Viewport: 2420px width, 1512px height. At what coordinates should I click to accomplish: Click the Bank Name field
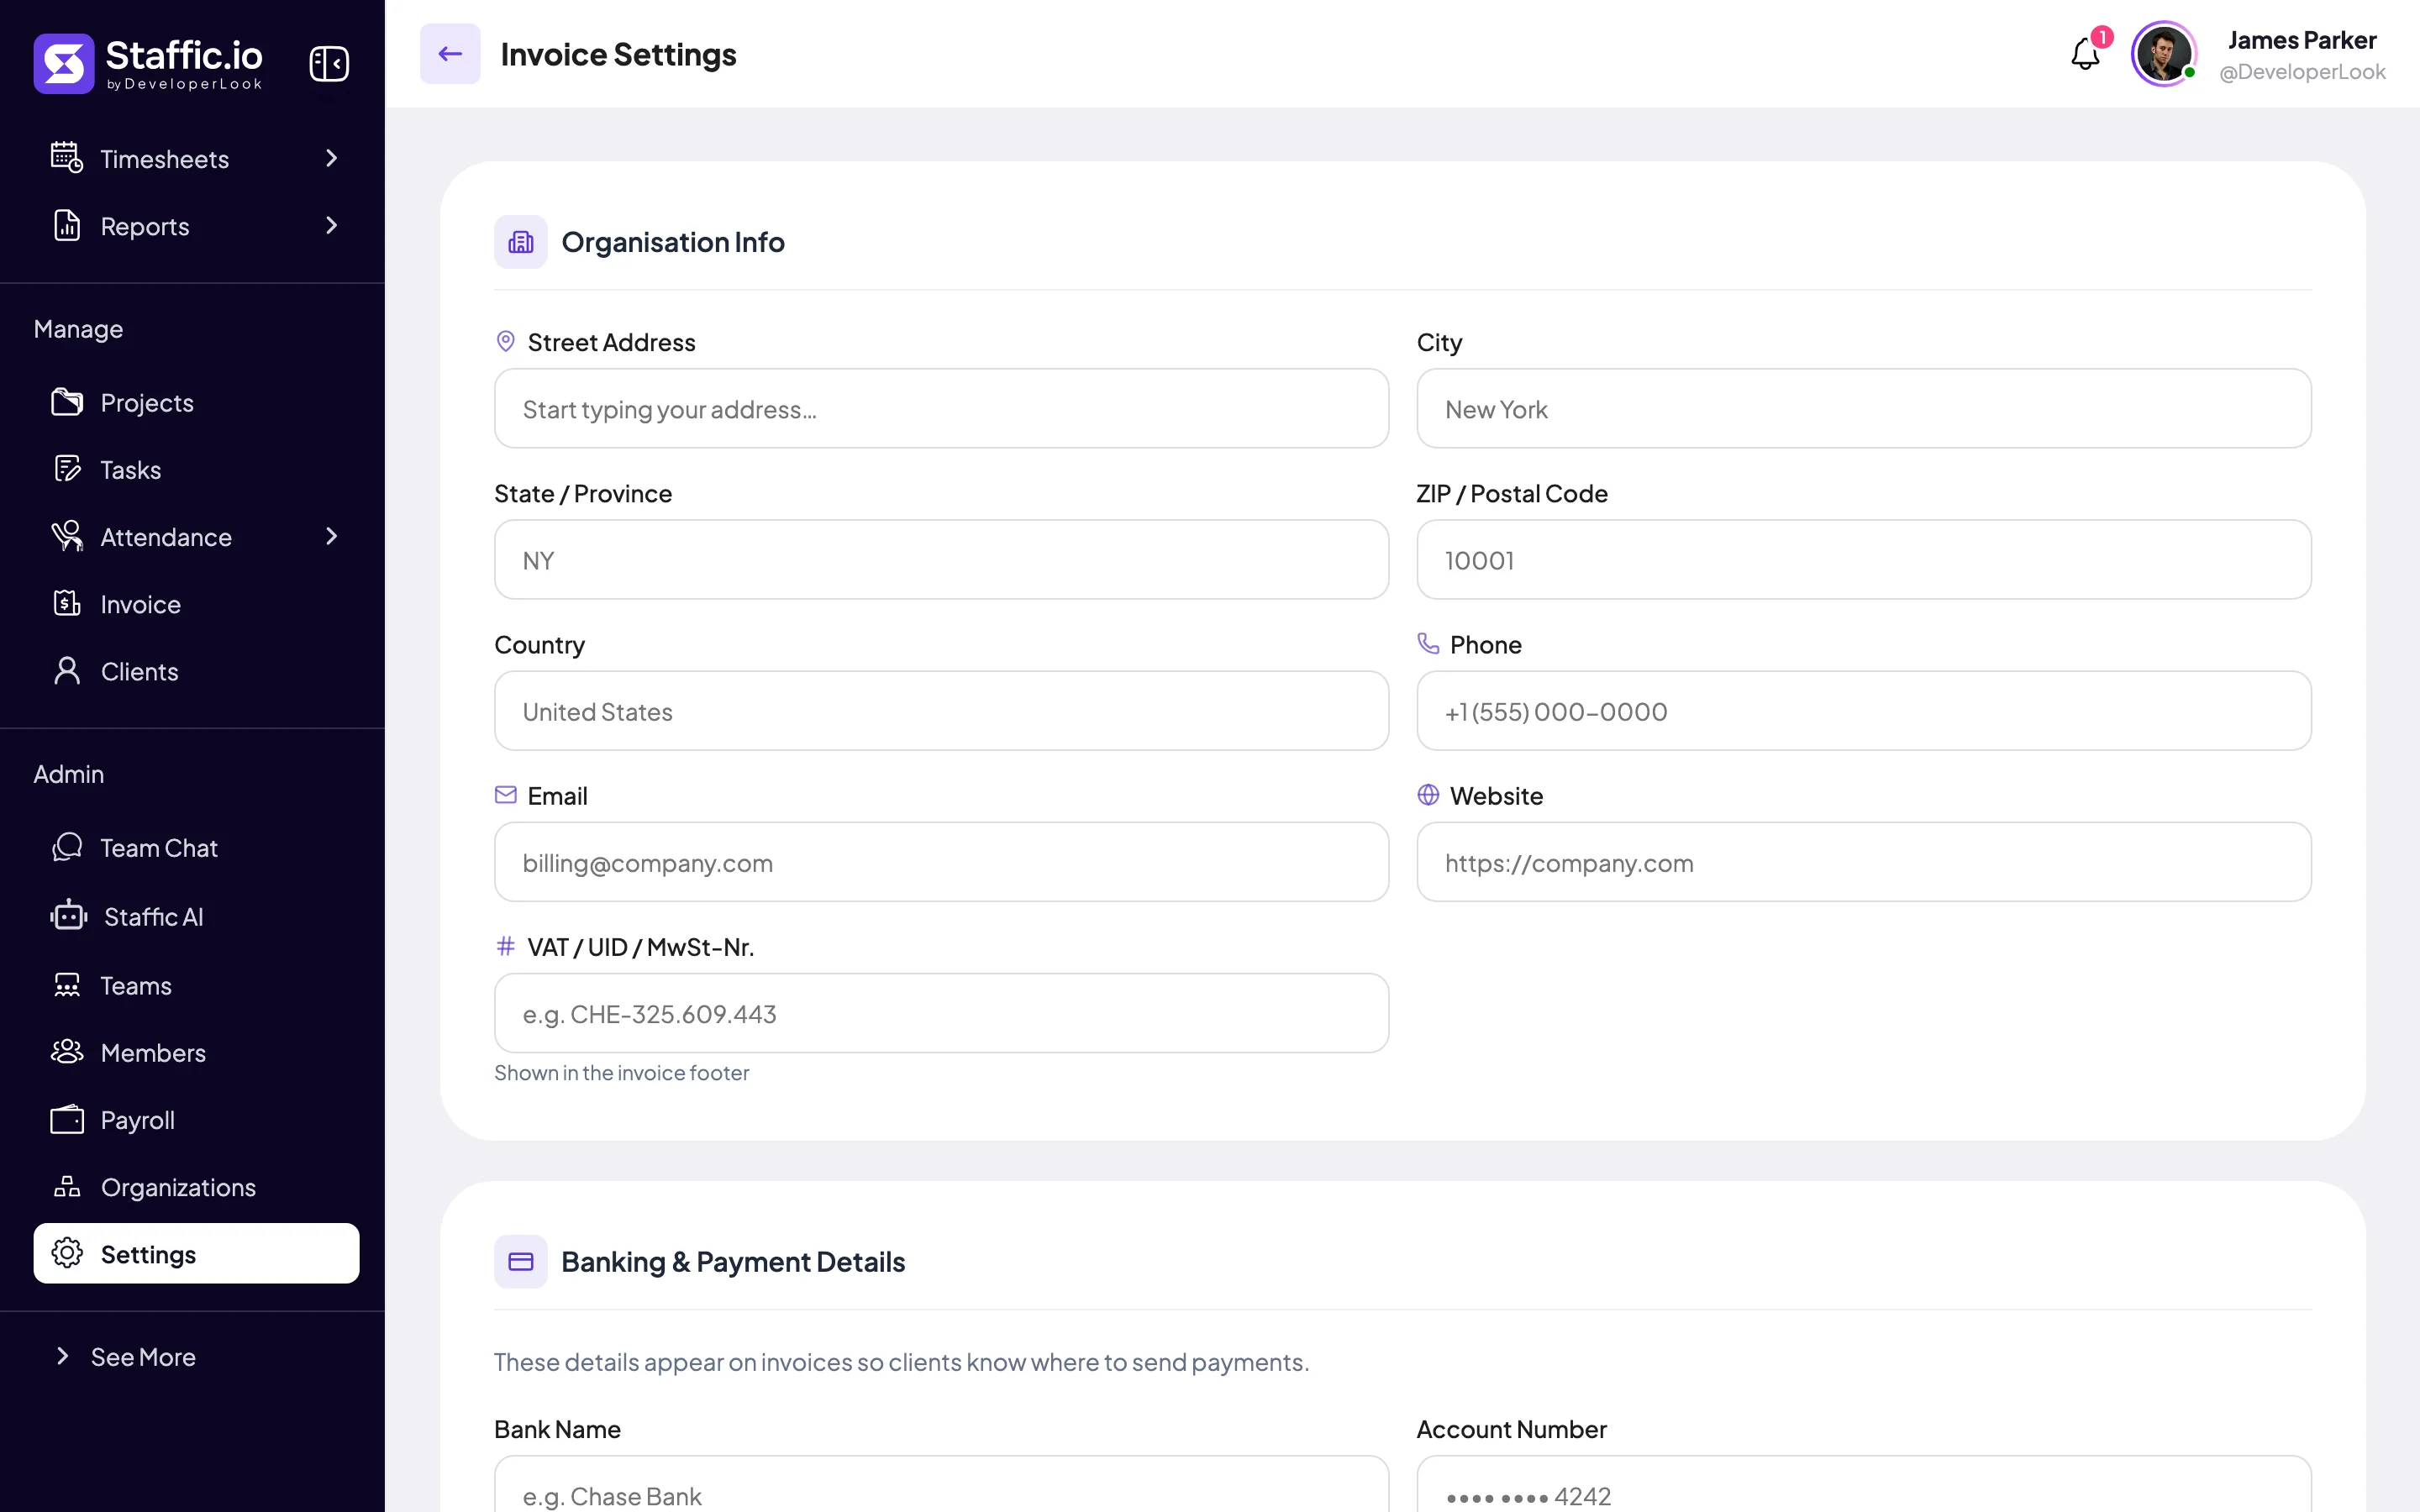point(941,1485)
